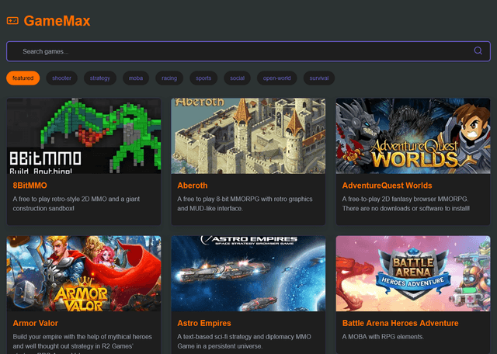Click the Astro Empires description 'A text-based sci-fi strategy'

[244, 342]
